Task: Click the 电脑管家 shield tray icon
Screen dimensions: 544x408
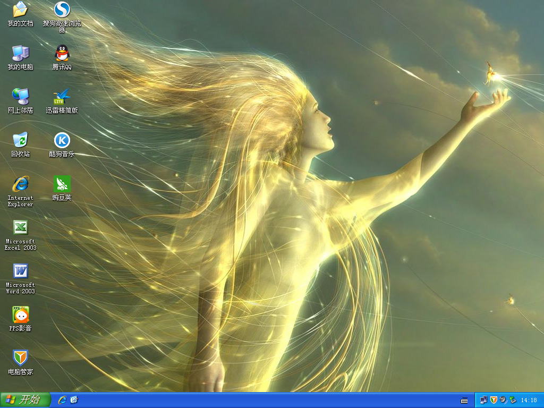Action: pos(494,400)
